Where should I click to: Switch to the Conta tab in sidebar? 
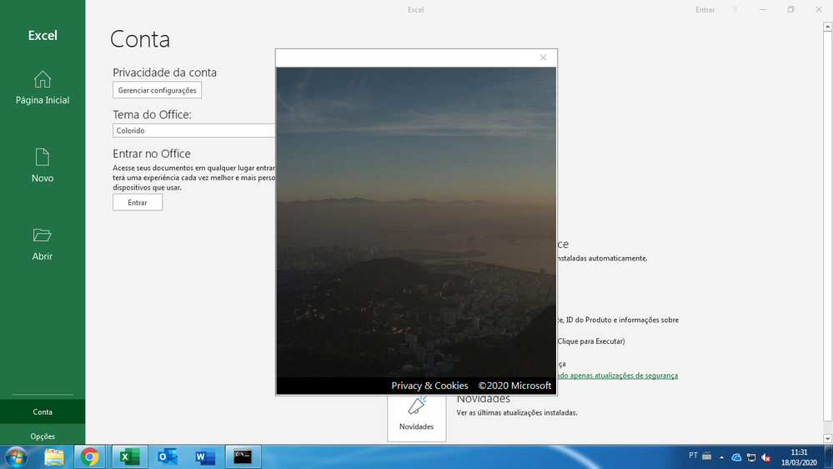[43, 411]
